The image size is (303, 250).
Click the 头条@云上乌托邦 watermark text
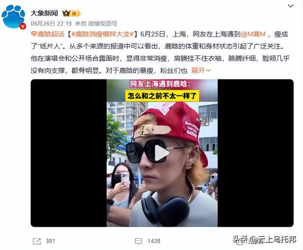264,240
